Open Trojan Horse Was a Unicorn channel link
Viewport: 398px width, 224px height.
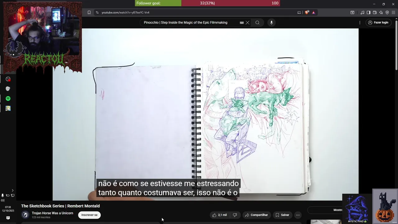click(53, 213)
